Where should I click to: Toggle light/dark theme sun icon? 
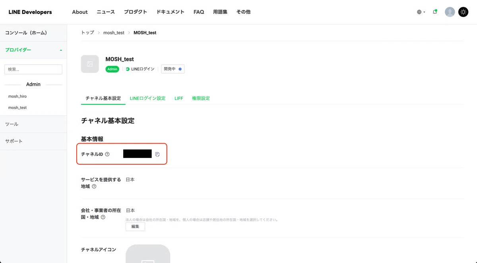pos(463,12)
